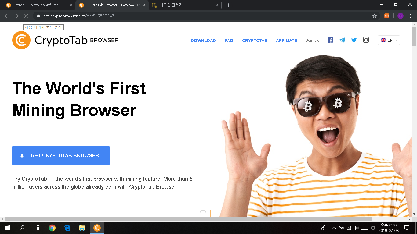This screenshot has width=417, height=234.
Task: Open File Explorer from the taskbar
Action: coord(82,228)
